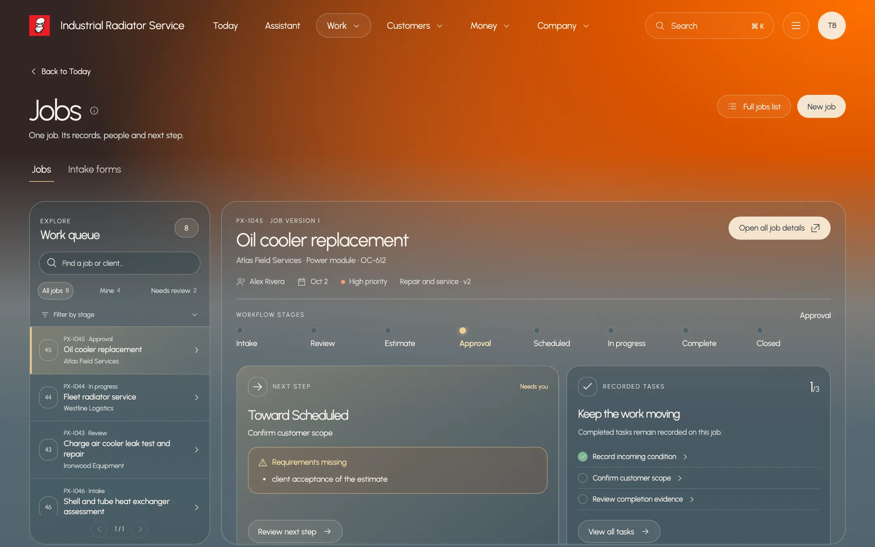Screen dimensions: 875x547
Task: Switch to the Intake forms tab
Action: pyautogui.click(x=94, y=169)
